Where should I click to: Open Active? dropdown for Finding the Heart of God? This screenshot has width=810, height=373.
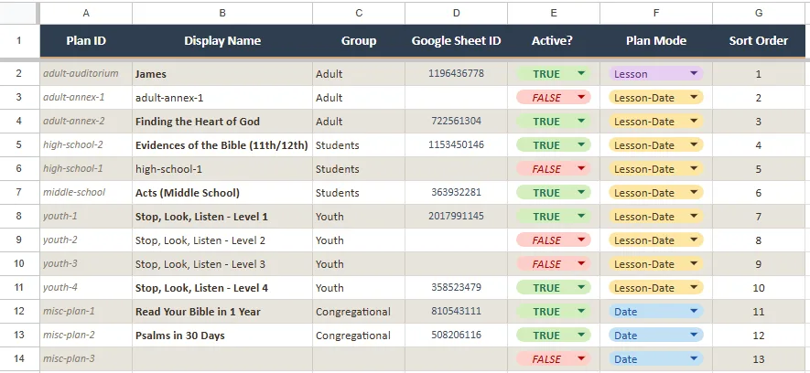553,122
